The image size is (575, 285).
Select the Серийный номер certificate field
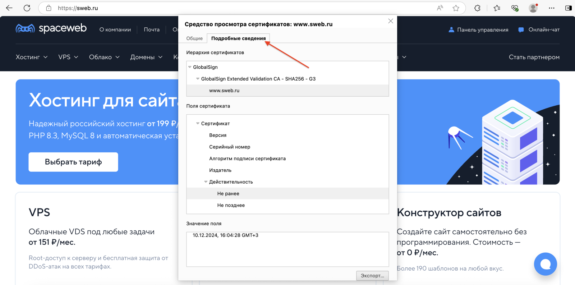pos(230,147)
